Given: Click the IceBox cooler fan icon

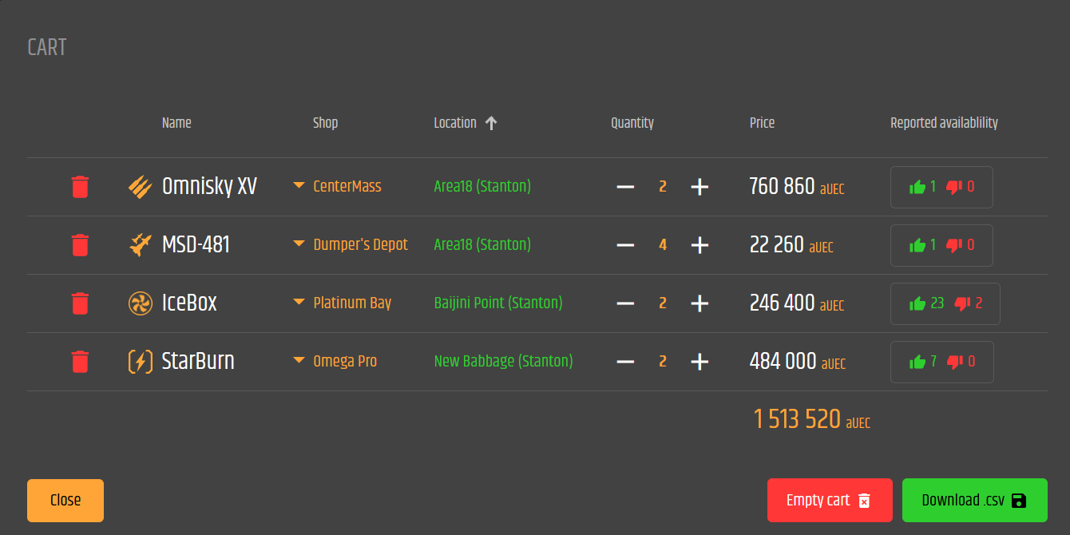Looking at the screenshot, I should point(140,303).
